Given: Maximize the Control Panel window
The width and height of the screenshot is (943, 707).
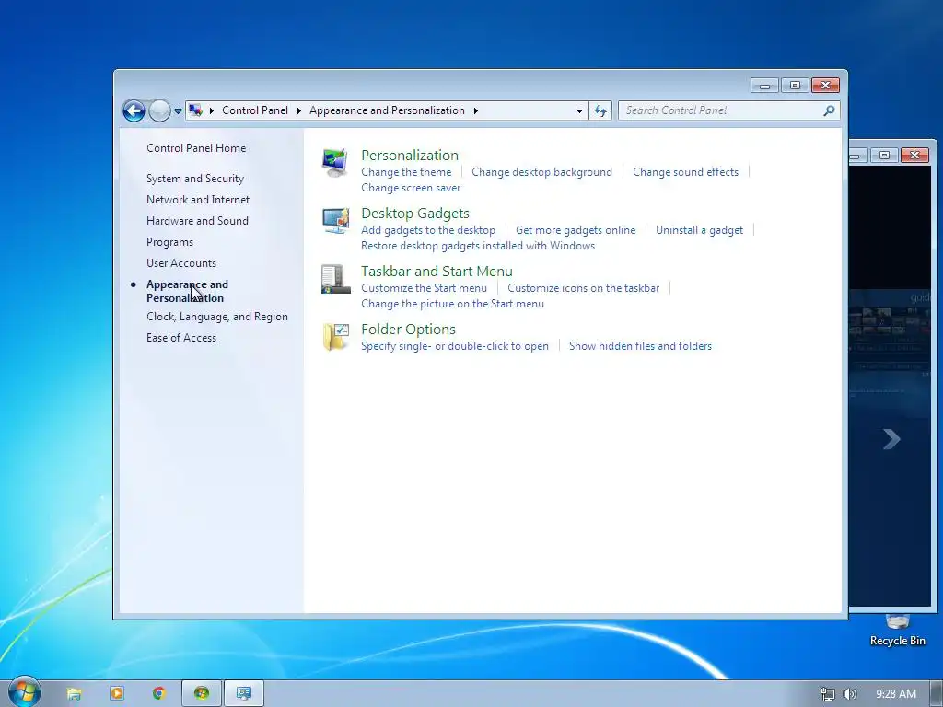Looking at the screenshot, I should click(x=795, y=86).
